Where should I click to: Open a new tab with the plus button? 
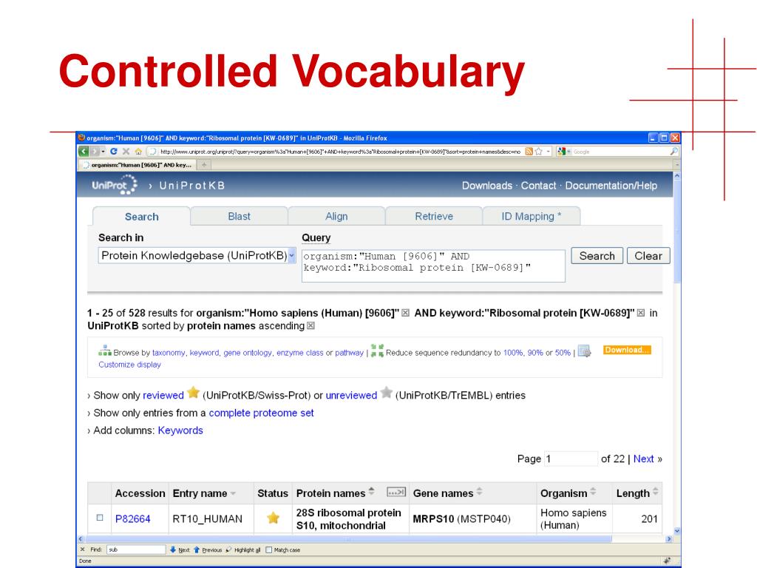click(204, 165)
